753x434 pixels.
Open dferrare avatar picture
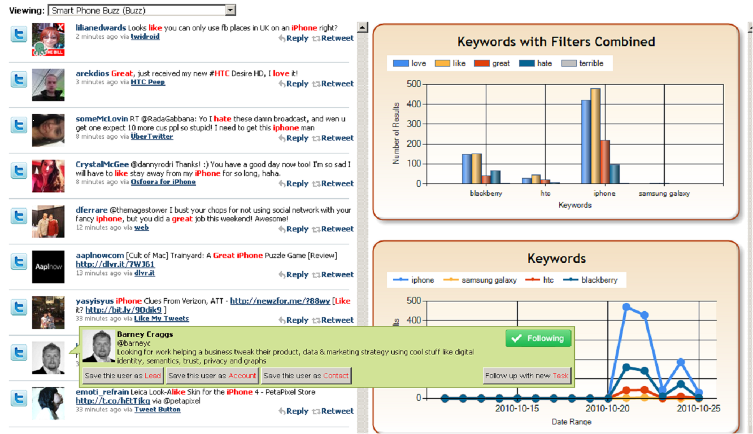point(48,222)
